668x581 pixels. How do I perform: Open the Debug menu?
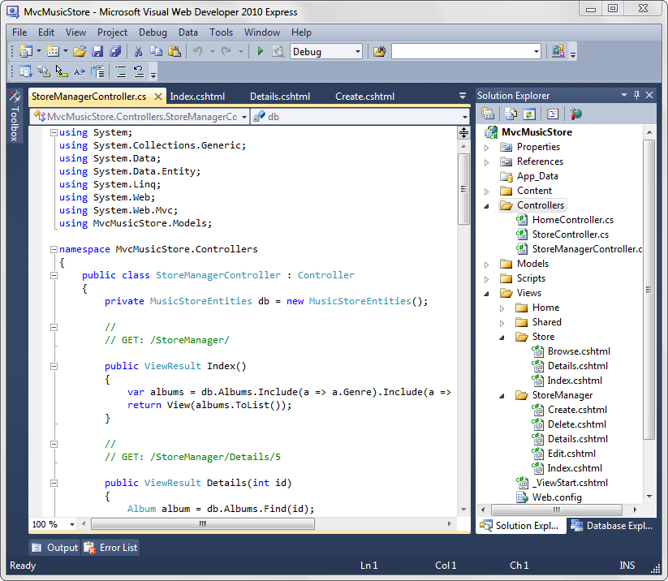(x=153, y=32)
